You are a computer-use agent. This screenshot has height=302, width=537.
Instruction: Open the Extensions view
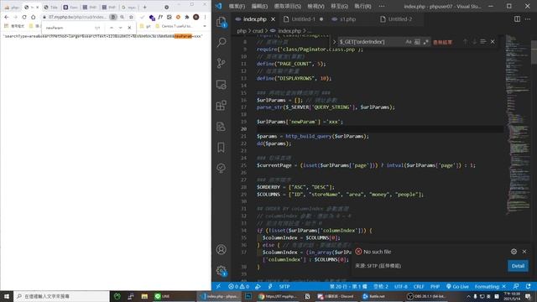222,105
